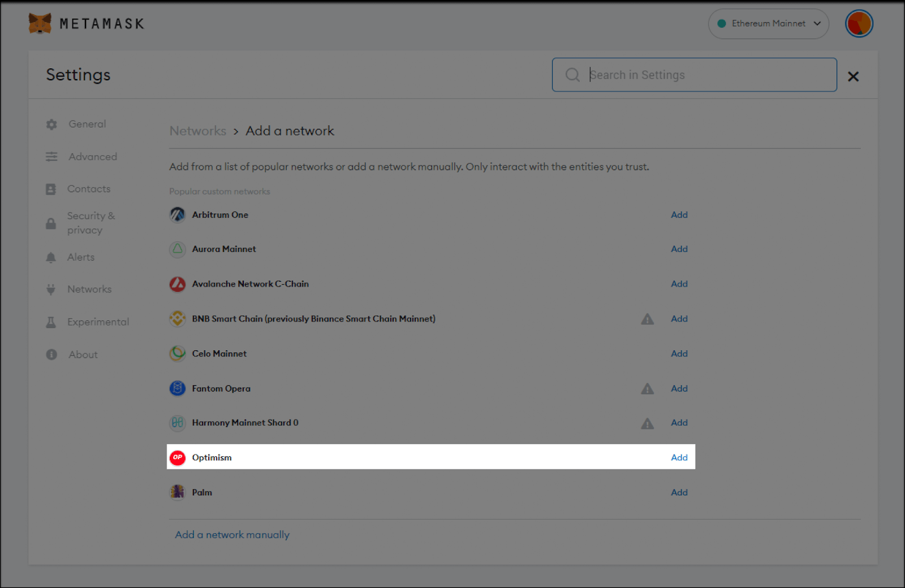
Task: Open the account avatar menu
Action: [859, 23]
